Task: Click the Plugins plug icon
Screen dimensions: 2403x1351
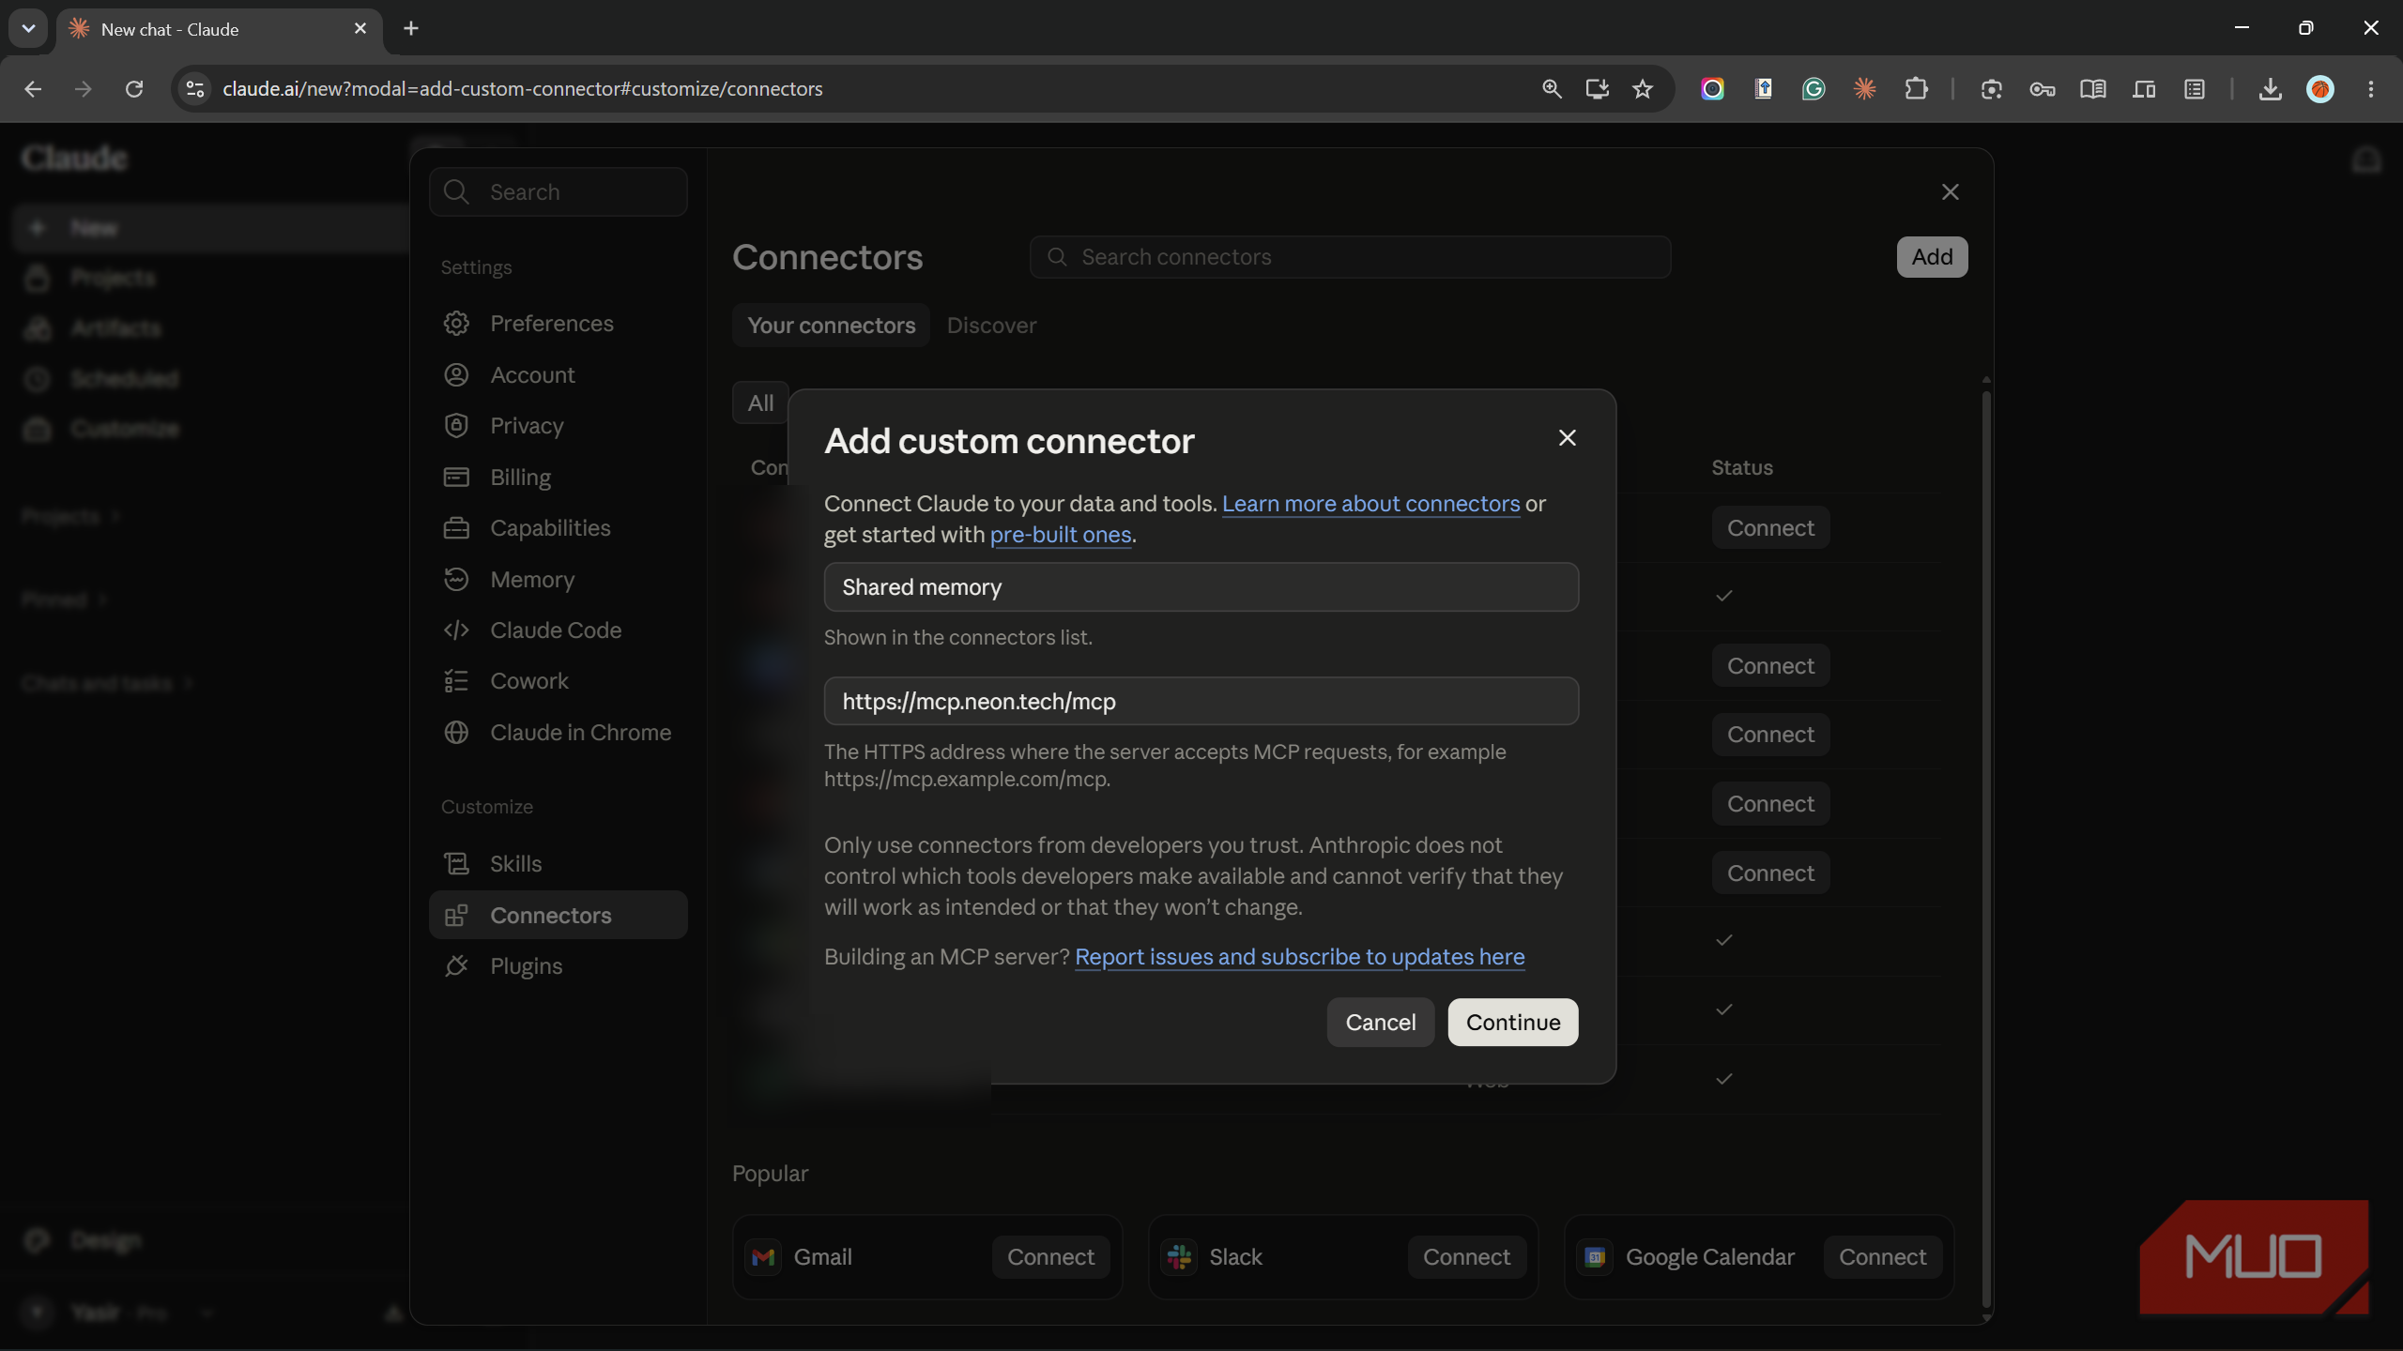Action: pos(456,966)
